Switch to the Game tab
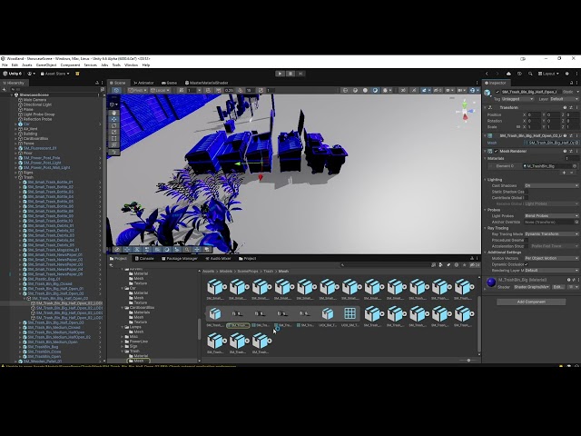 (x=170, y=83)
